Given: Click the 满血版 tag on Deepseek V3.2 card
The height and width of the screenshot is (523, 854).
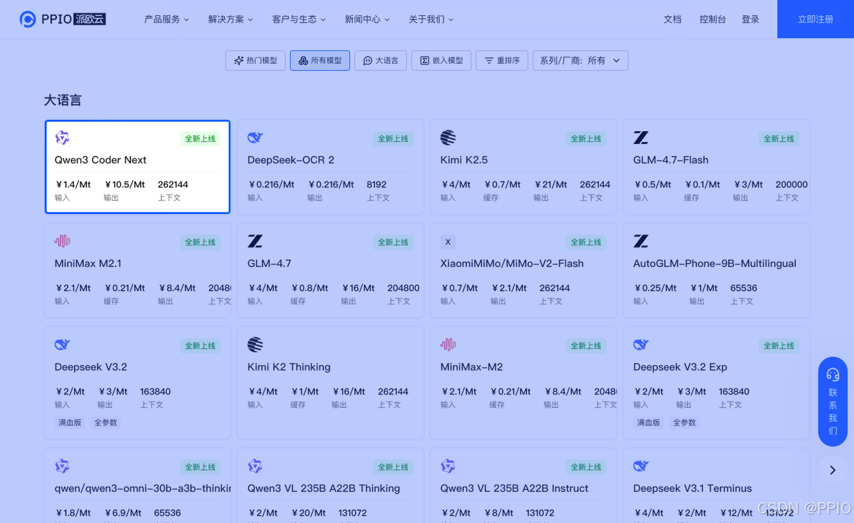Looking at the screenshot, I should click(69, 422).
